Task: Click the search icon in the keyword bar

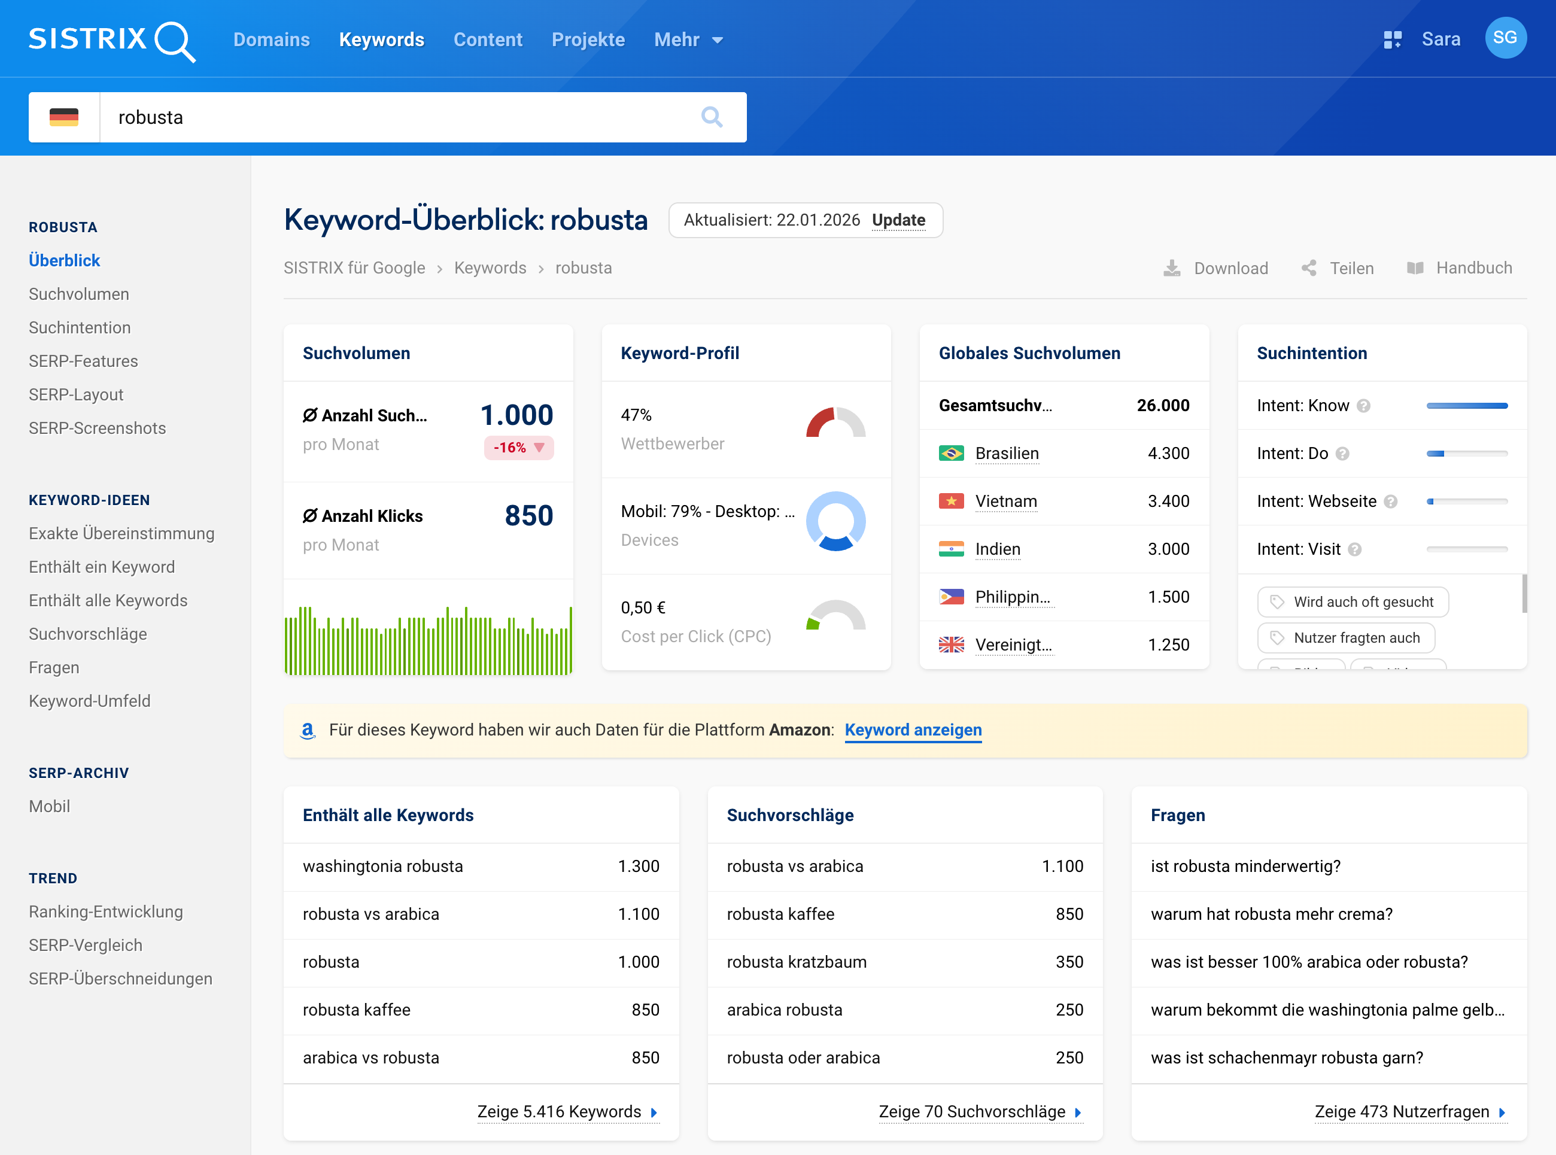Action: tap(712, 117)
